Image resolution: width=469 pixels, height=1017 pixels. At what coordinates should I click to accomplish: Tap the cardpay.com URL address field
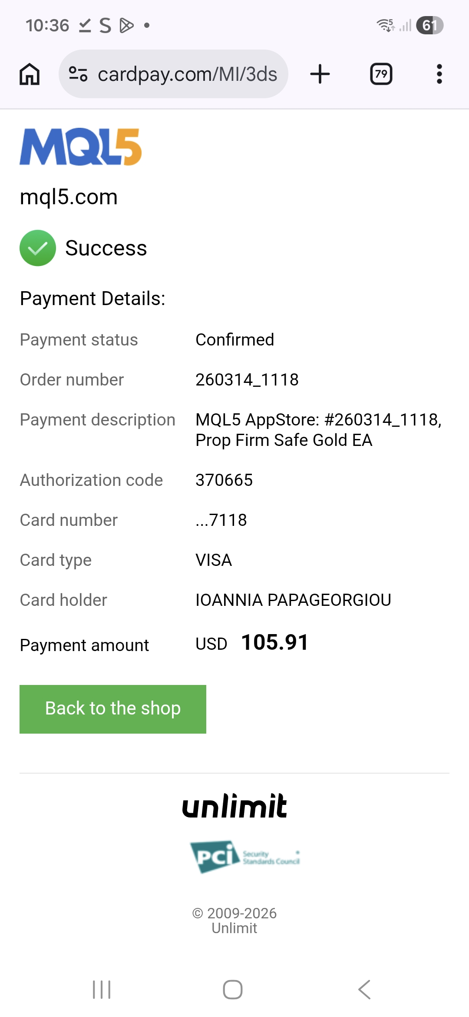[187, 74]
